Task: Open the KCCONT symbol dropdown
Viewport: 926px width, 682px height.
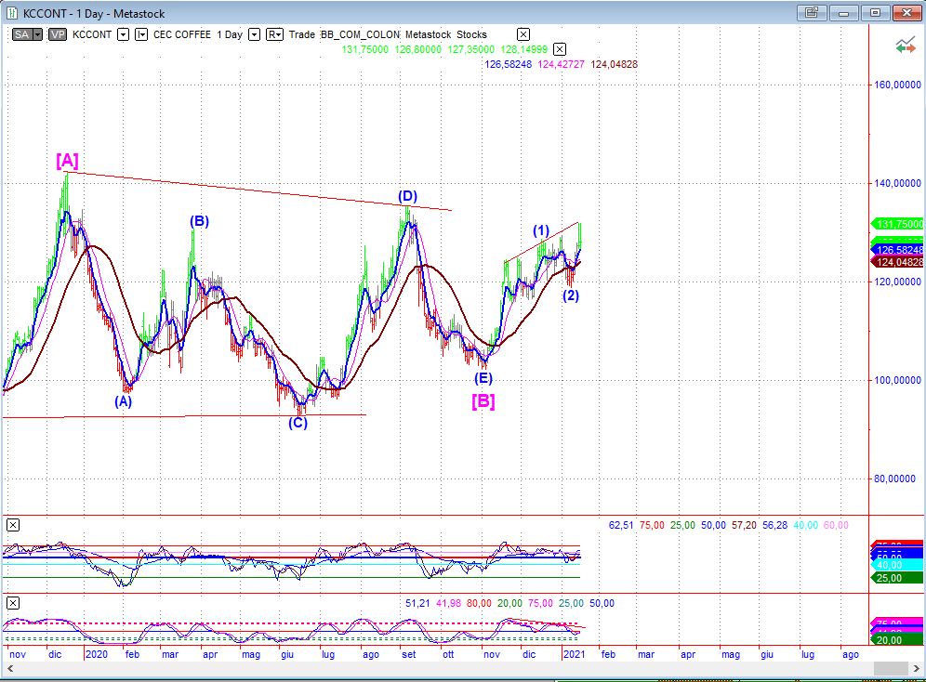Action: (x=123, y=34)
